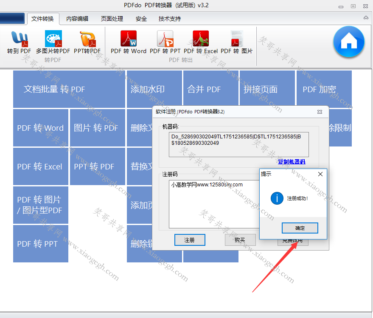Focus the 注册码 input box
The image size is (373, 318).
214,204
